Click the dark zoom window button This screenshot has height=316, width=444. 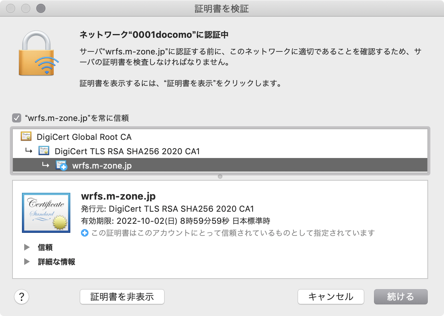(41, 8)
